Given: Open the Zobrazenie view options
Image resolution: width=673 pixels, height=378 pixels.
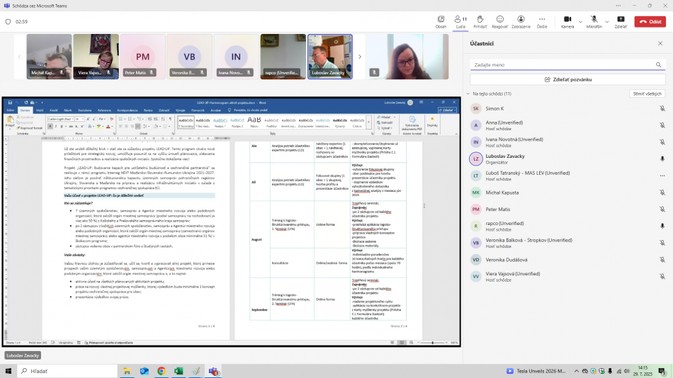Looking at the screenshot, I should pyautogui.click(x=521, y=21).
